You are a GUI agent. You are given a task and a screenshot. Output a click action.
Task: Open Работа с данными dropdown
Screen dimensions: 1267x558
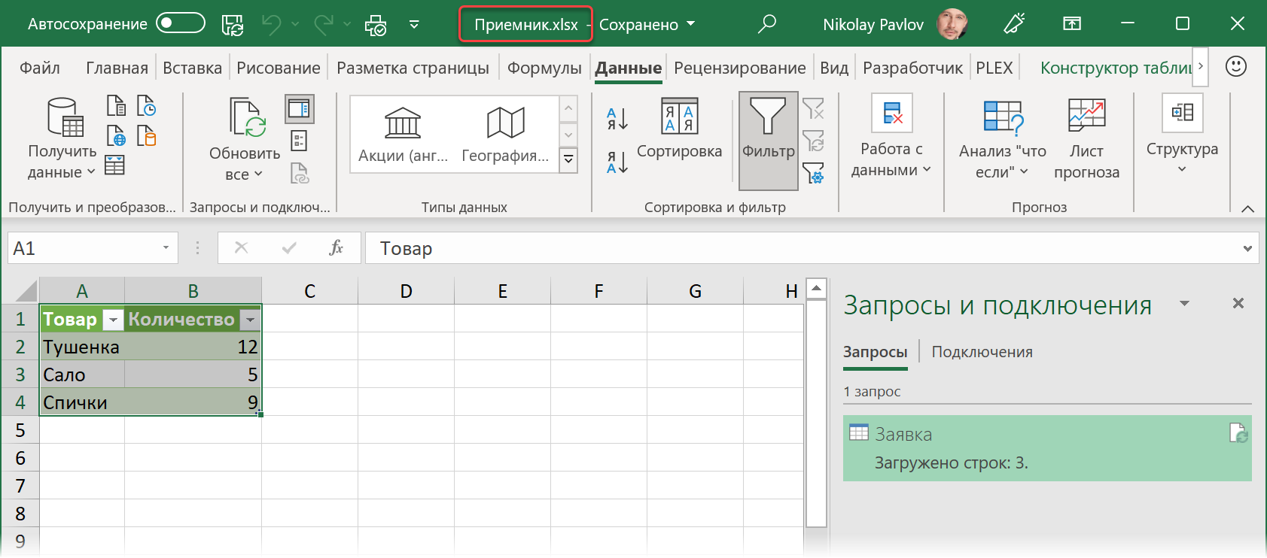pos(891,159)
